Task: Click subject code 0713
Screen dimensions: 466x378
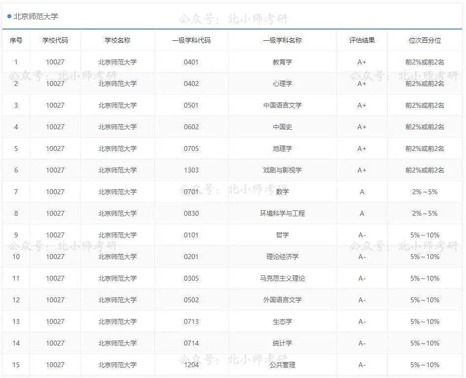Action: coord(191,321)
